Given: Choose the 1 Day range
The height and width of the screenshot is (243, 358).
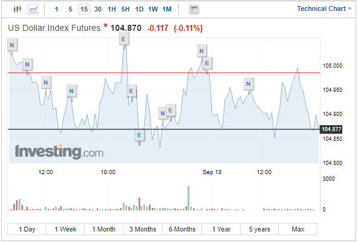Looking at the screenshot, I should 27,229.
